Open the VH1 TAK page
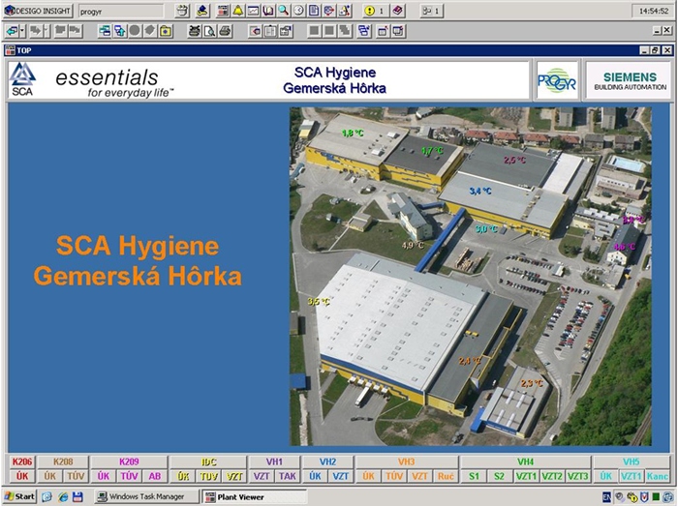This screenshot has width=678, height=506. point(287,476)
